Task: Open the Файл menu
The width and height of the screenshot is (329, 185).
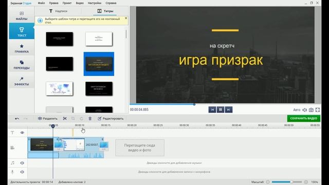Action: pos(41,3)
